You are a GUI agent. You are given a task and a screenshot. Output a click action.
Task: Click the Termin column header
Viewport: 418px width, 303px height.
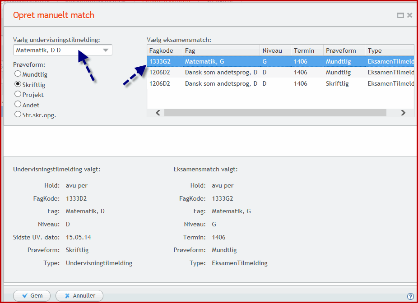pyautogui.click(x=307, y=50)
